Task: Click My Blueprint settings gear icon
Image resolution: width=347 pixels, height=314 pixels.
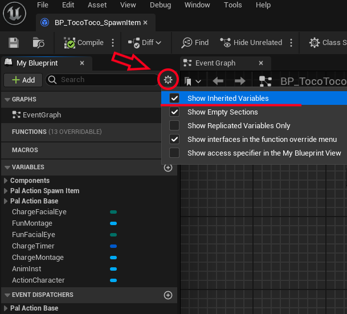Action: pyautogui.click(x=168, y=79)
